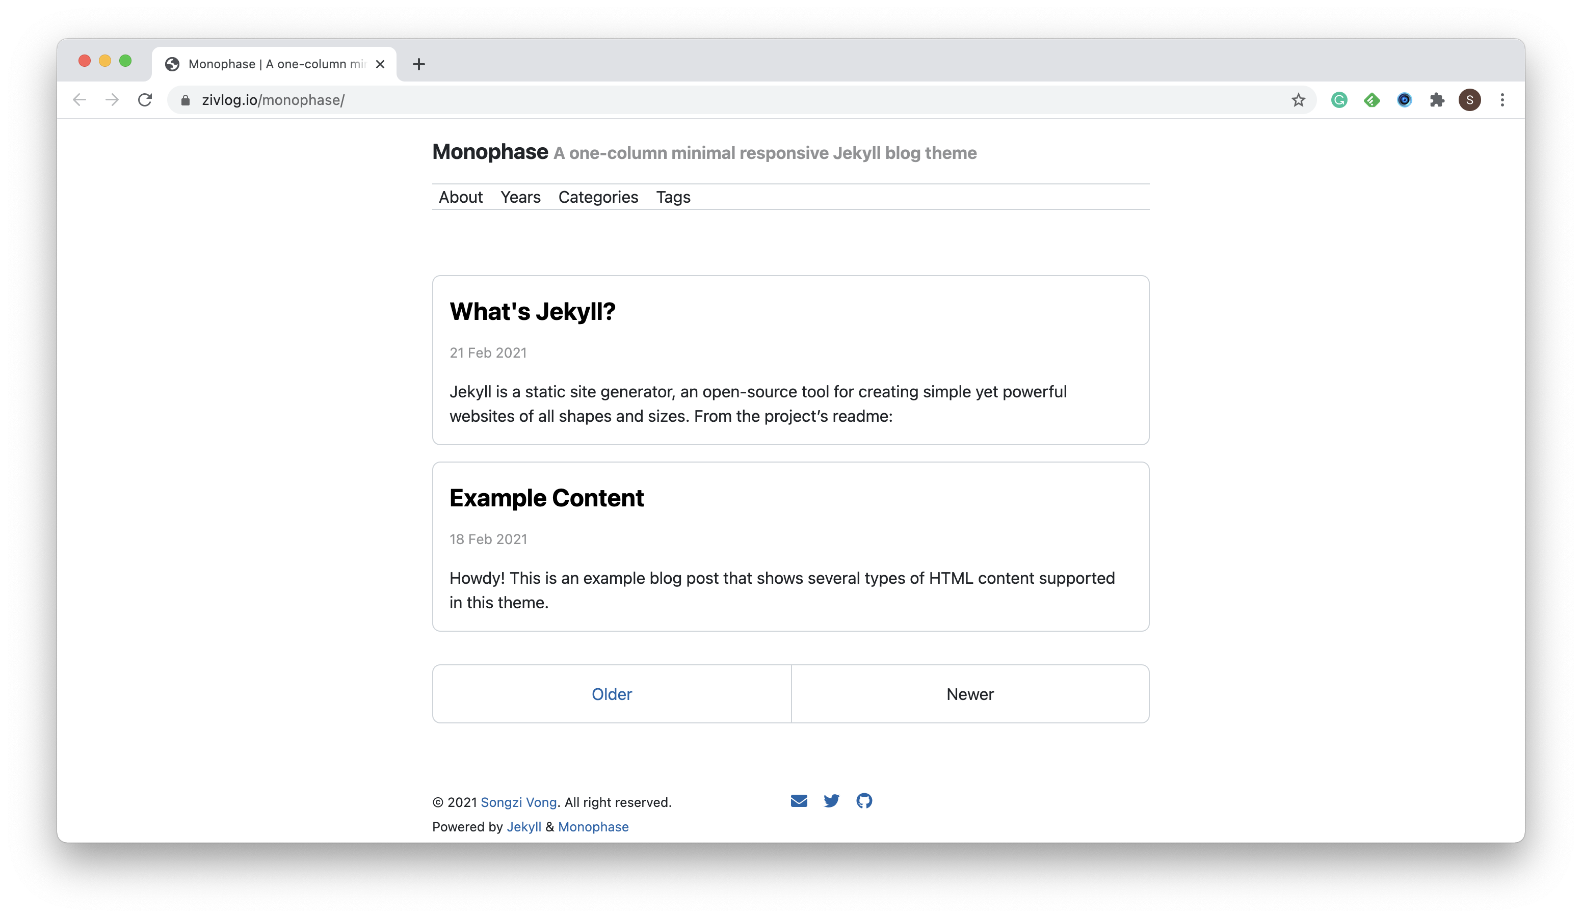This screenshot has width=1582, height=918.
Task: Click the Older pagination button
Action: coord(612,694)
